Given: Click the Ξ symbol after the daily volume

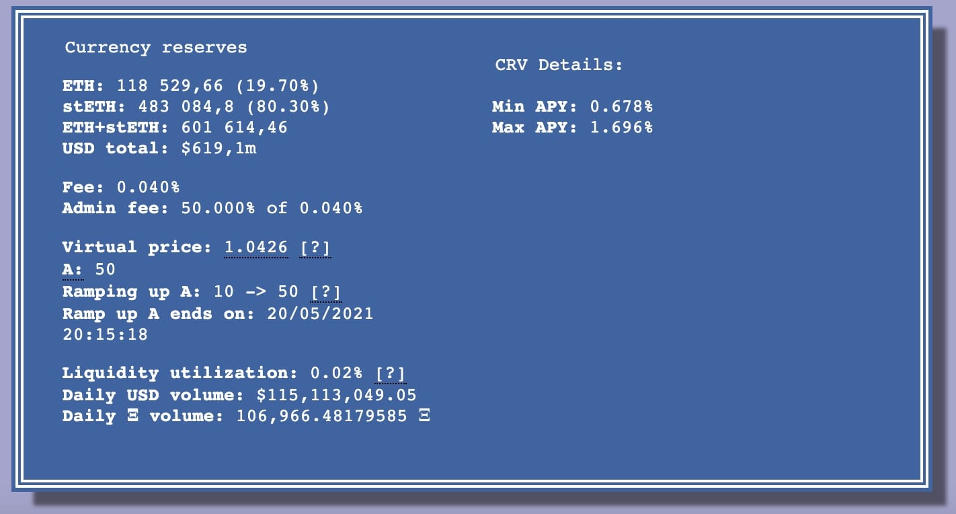Looking at the screenshot, I should pyautogui.click(x=424, y=416).
